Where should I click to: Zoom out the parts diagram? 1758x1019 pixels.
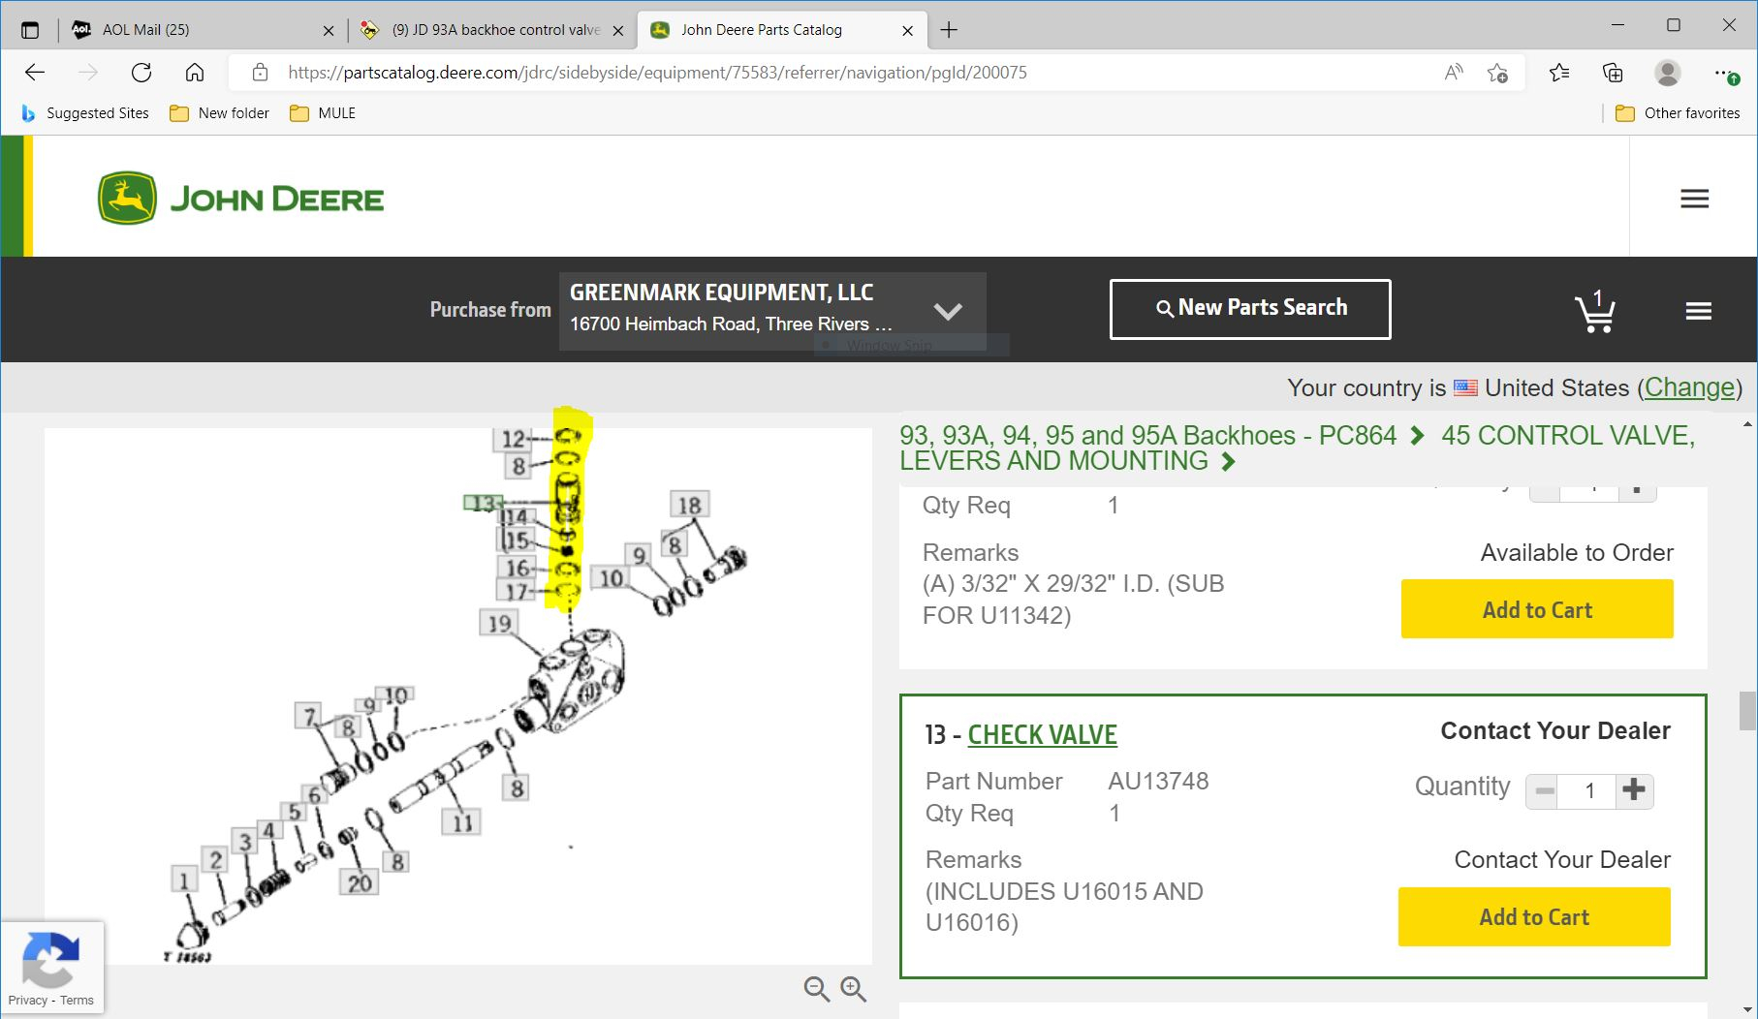pyautogui.click(x=817, y=989)
